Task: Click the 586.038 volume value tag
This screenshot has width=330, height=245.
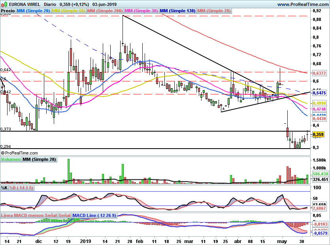Action: point(321,174)
